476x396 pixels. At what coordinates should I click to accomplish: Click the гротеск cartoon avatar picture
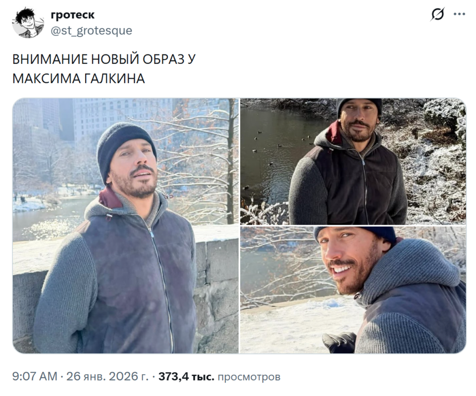point(28,23)
